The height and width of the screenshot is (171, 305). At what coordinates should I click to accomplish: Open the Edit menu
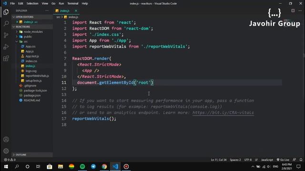click(20, 3)
